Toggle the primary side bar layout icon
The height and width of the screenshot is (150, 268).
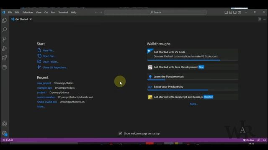226,12
